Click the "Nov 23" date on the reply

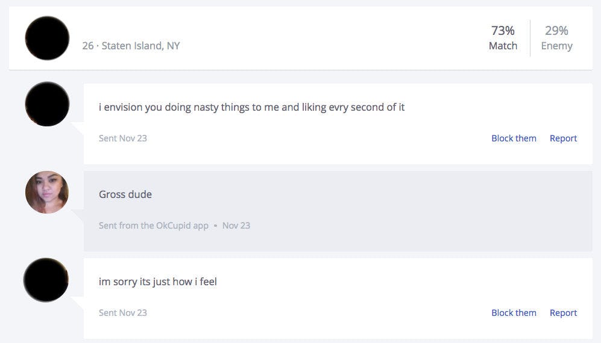tap(236, 226)
